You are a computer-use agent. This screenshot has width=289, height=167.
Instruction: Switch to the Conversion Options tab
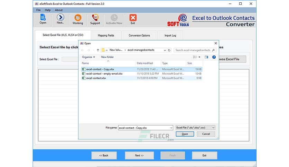pyautogui.click(x=139, y=35)
